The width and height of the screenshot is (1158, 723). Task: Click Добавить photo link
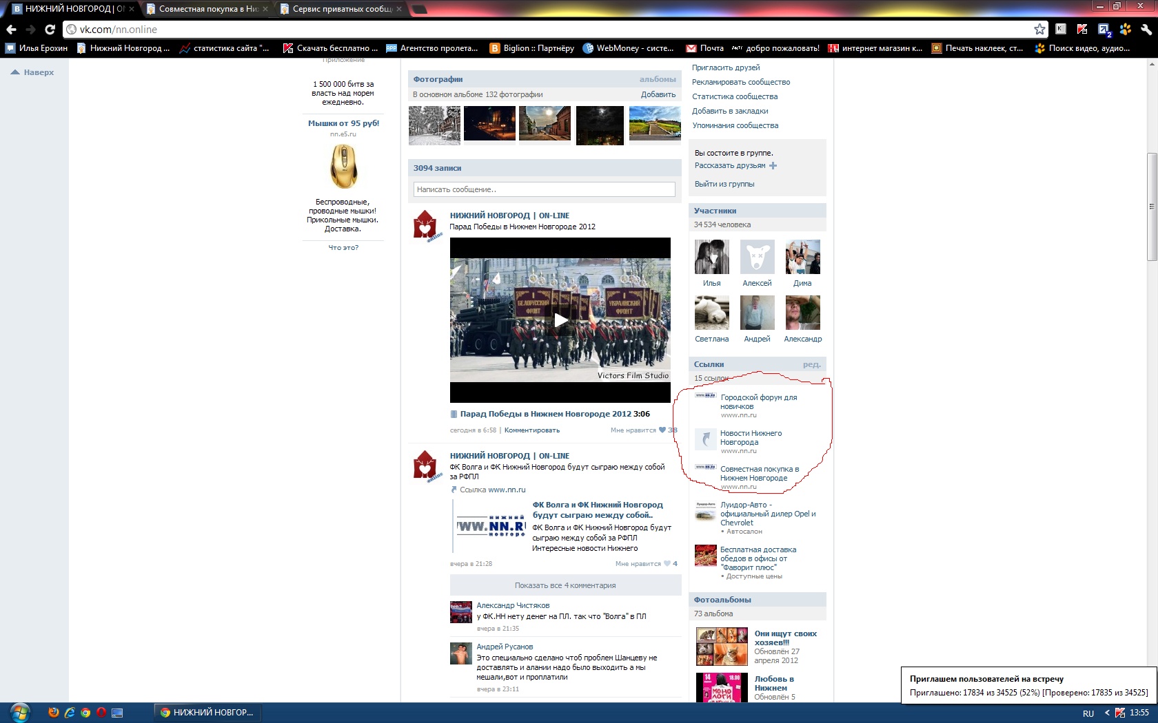click(x=658, y=94)
